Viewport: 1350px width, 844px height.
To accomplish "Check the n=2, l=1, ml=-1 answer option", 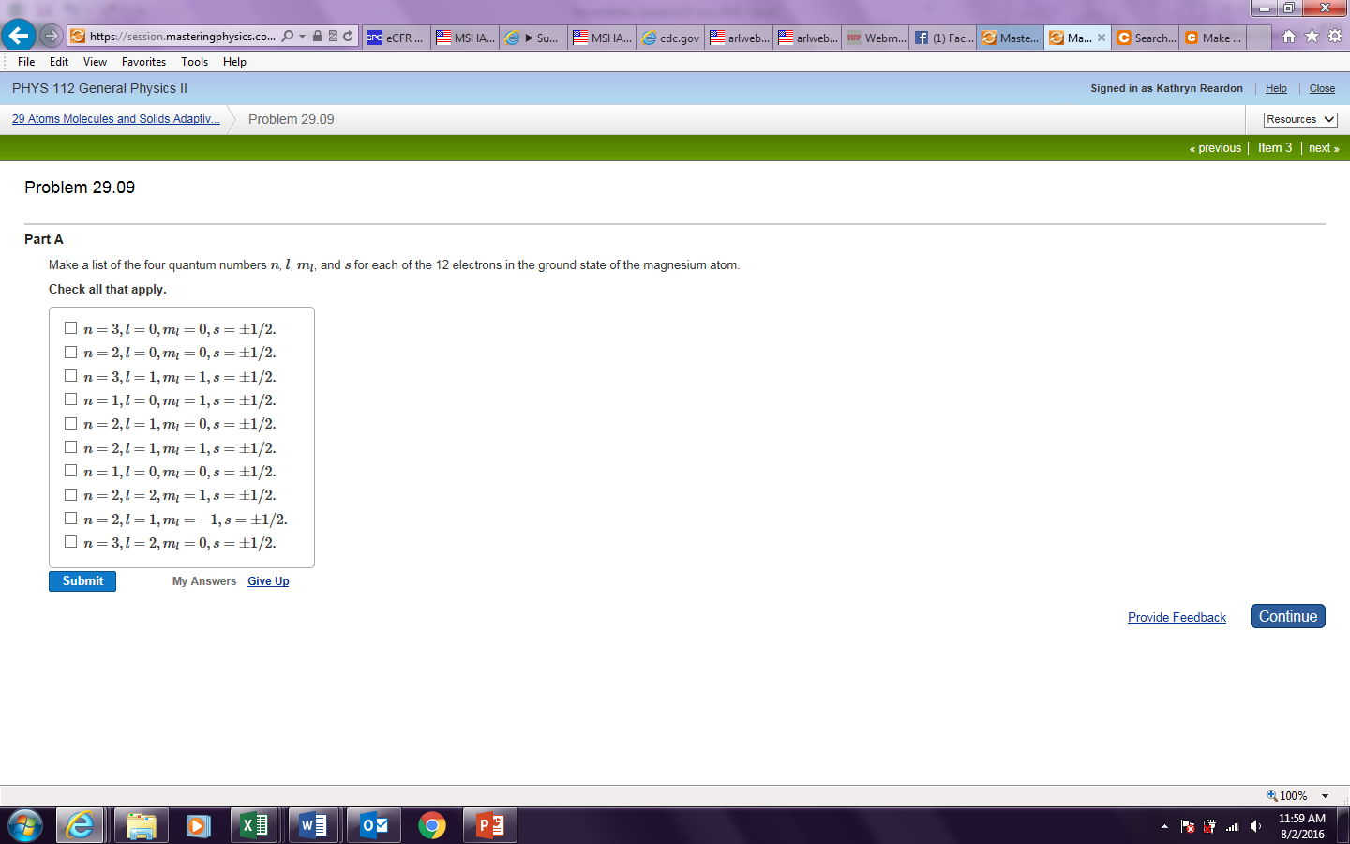I will pos(70,517).
